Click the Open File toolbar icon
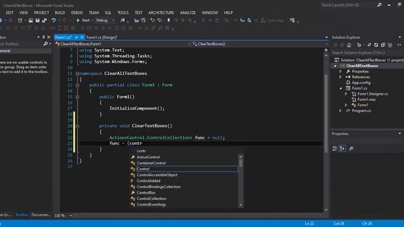404x227 pixels. [x=31, y=20]
